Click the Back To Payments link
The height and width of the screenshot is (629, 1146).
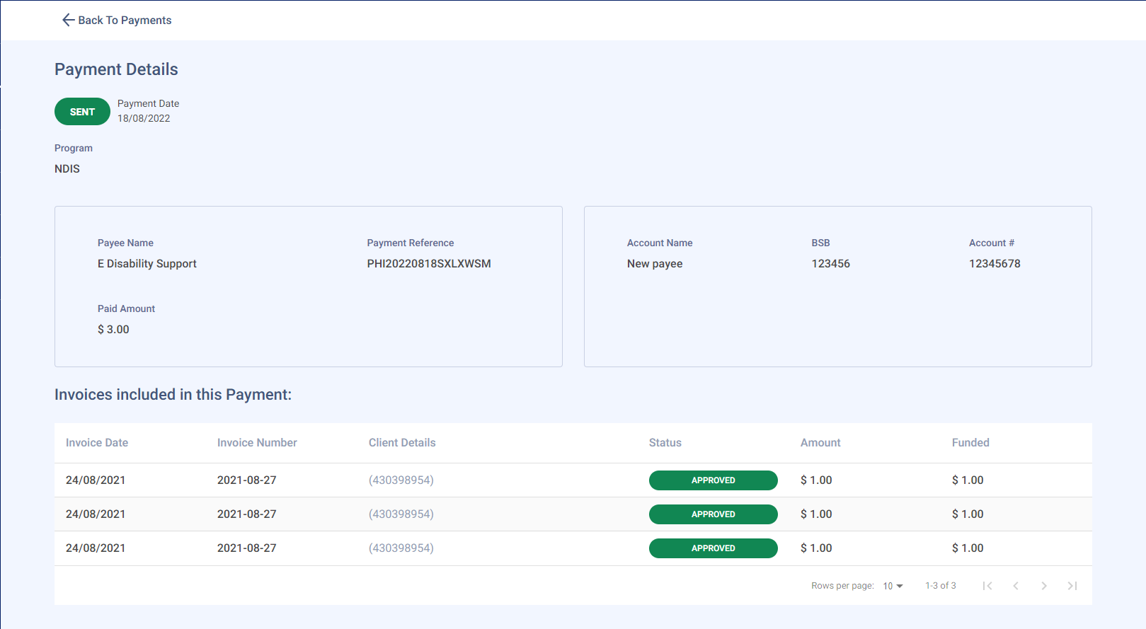coord(125,20)
